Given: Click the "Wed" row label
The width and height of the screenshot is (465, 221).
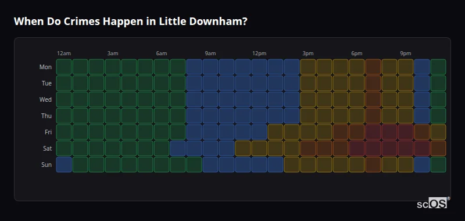Looking at the screenshot, I should pos(45,99).
